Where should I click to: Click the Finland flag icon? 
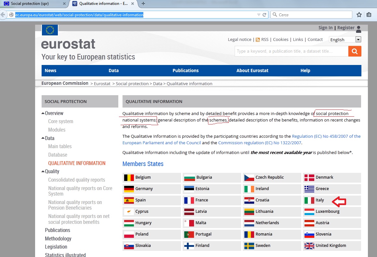(x=189, y=246)
